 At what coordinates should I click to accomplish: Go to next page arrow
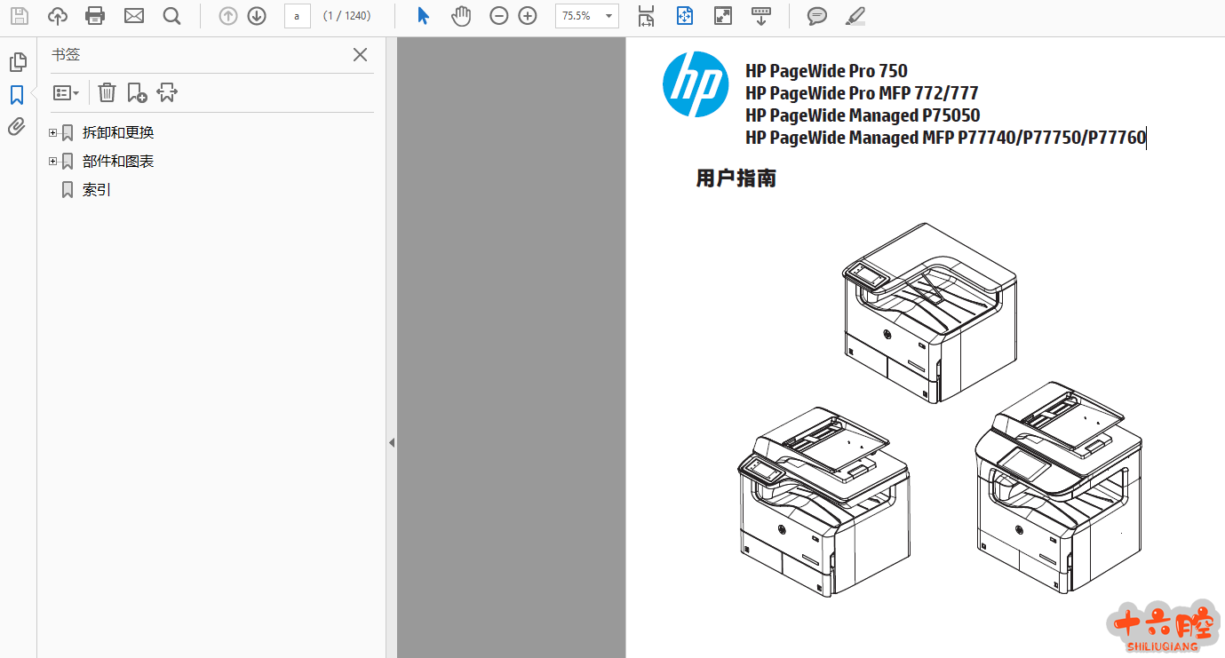(257, 16)
